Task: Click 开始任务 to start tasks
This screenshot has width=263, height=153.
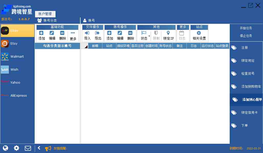Action: tap(246, 28)
